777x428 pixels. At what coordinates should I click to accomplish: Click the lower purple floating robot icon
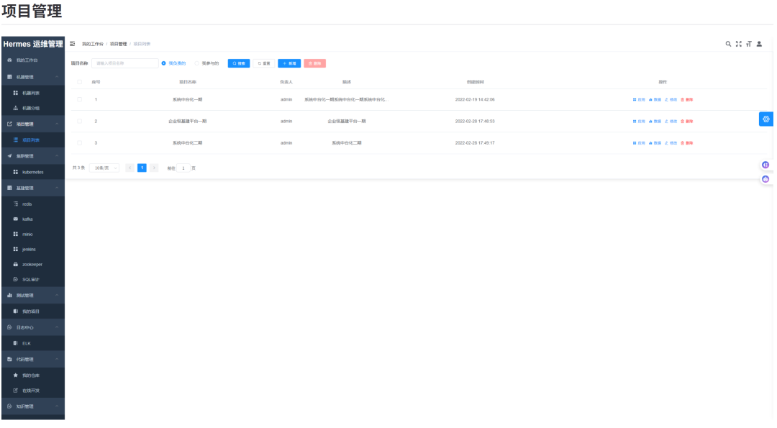(x=765, y=179)
